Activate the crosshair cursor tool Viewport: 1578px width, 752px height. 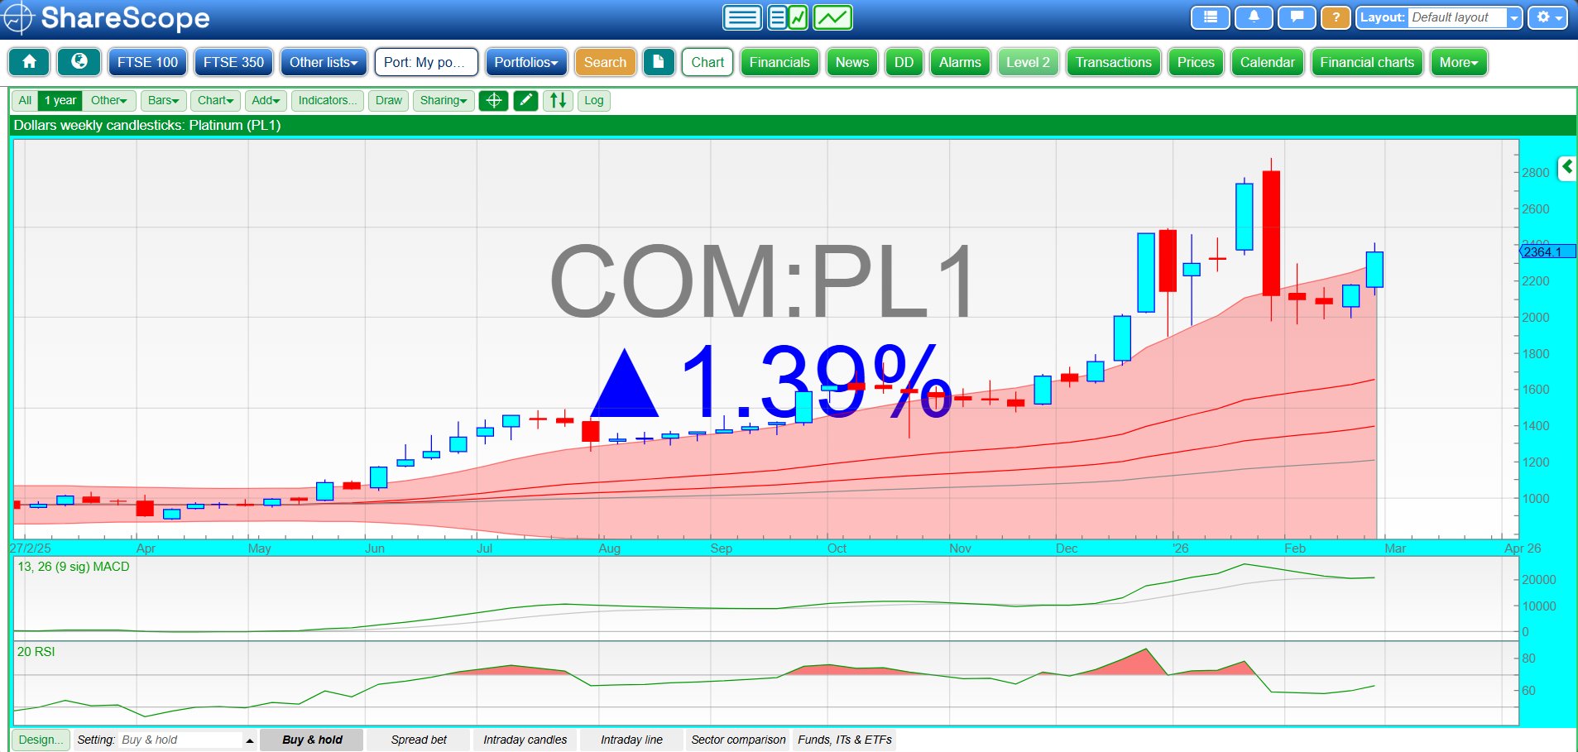point(493,101)
